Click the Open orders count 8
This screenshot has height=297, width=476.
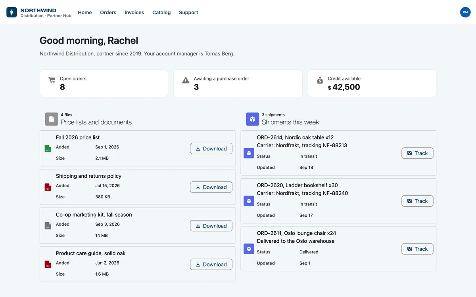pos(62,87)
